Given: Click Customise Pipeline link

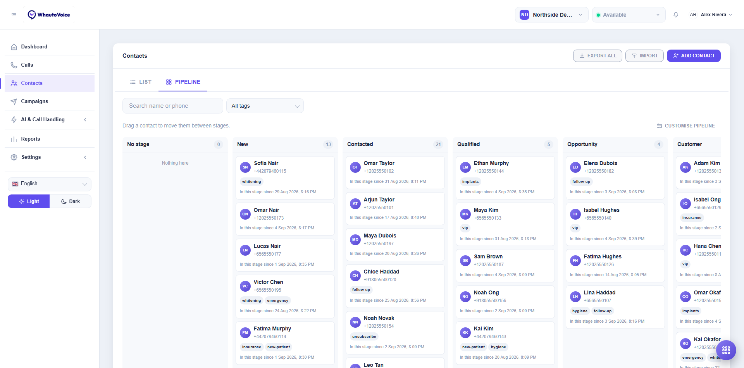Looking at the screenshot, I should 686,126.
